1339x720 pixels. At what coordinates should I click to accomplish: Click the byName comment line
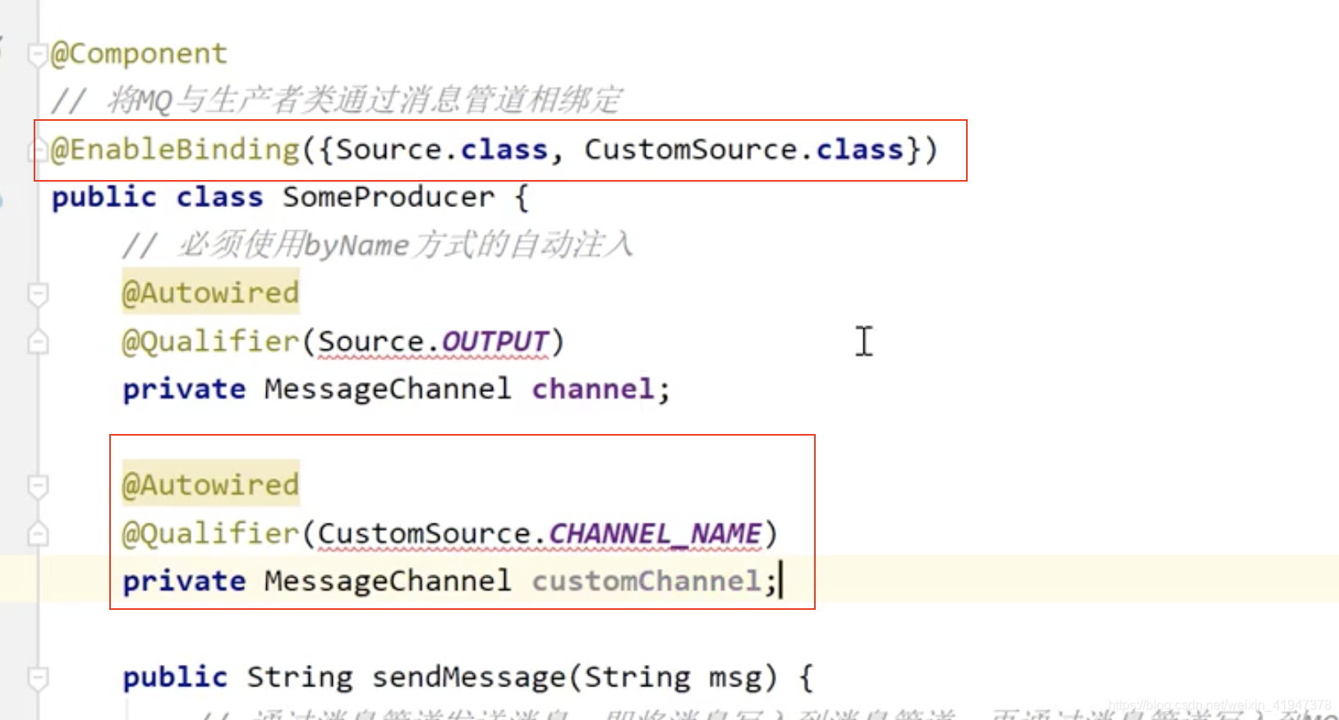click(378, 245)
